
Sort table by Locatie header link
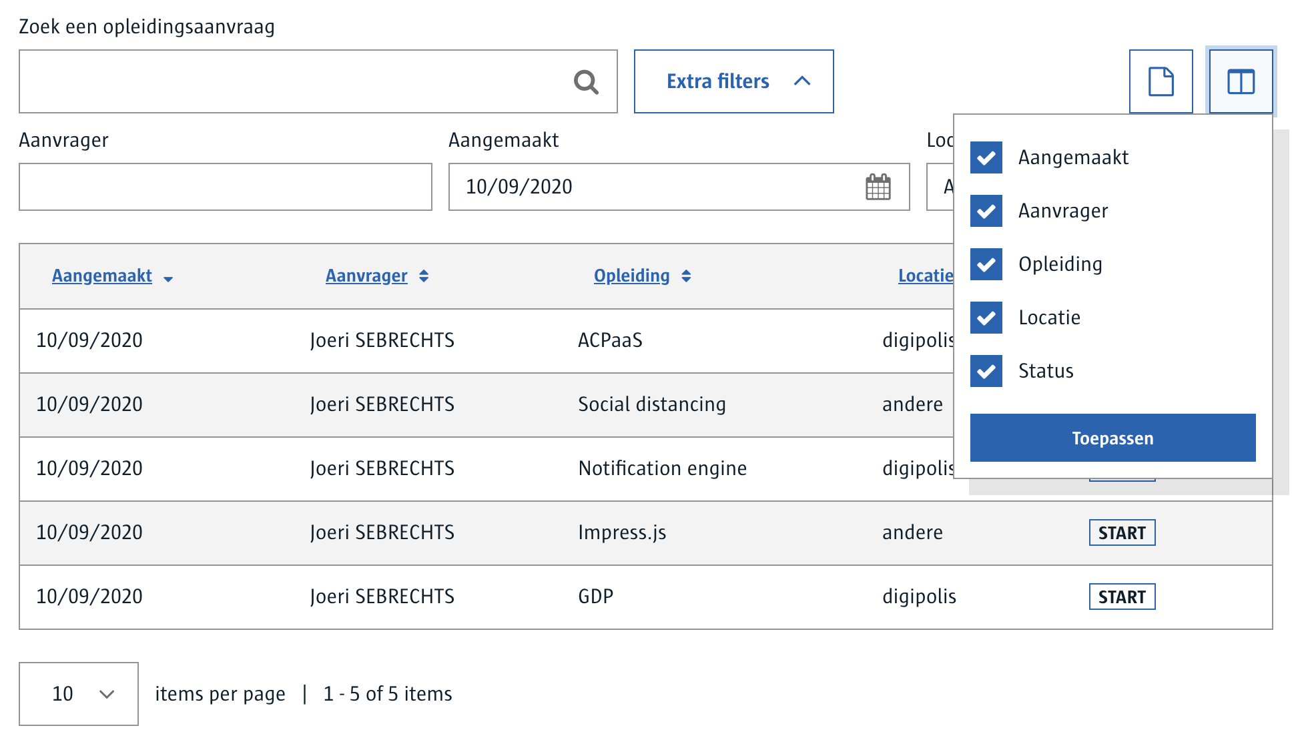[926, 276]
